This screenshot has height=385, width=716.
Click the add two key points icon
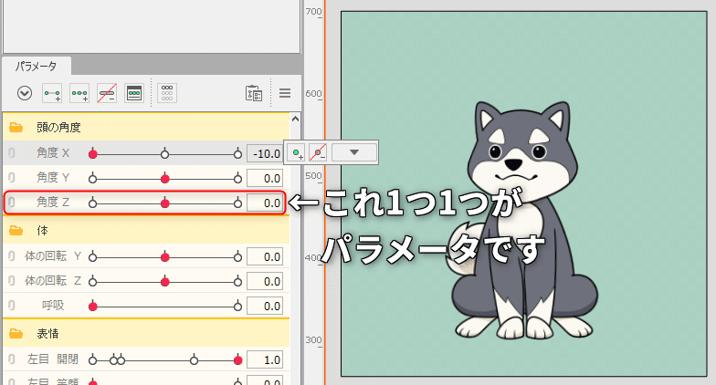tap(52, 93)
